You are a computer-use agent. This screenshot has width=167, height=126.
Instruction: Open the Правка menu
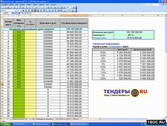[11, 4]
